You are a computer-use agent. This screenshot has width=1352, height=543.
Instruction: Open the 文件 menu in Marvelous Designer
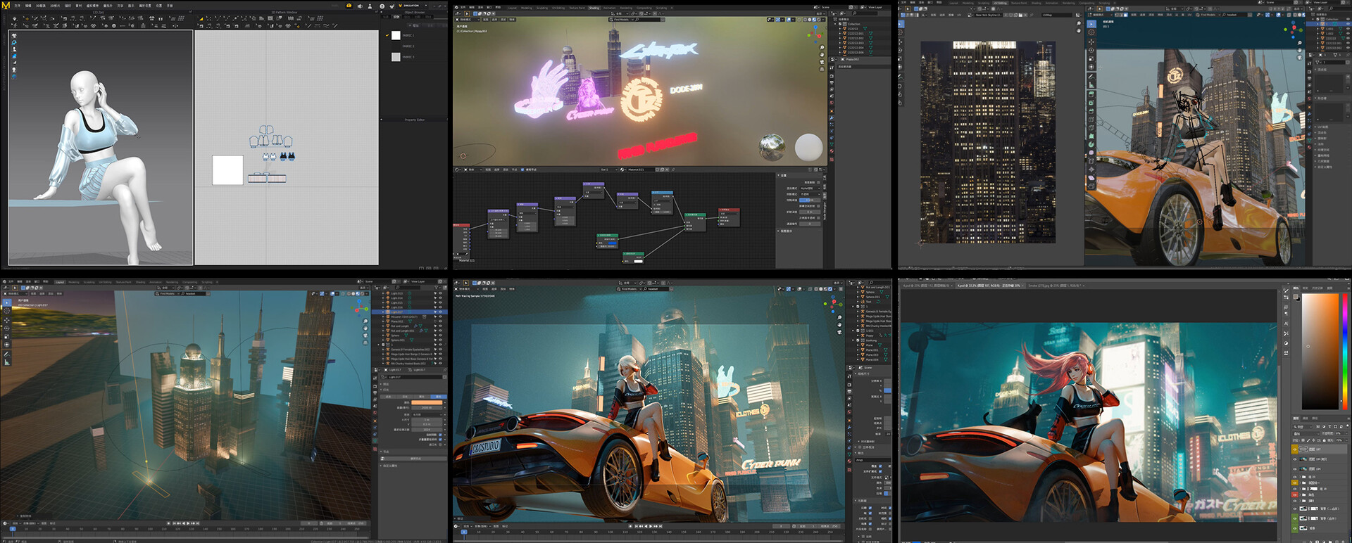point(18,6)
